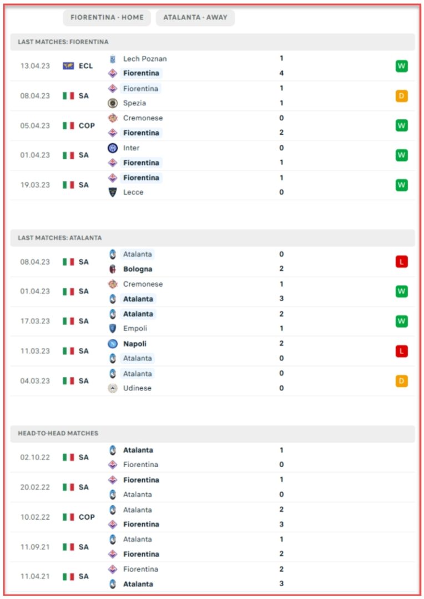Click the Udinese team name

(137, 388)
